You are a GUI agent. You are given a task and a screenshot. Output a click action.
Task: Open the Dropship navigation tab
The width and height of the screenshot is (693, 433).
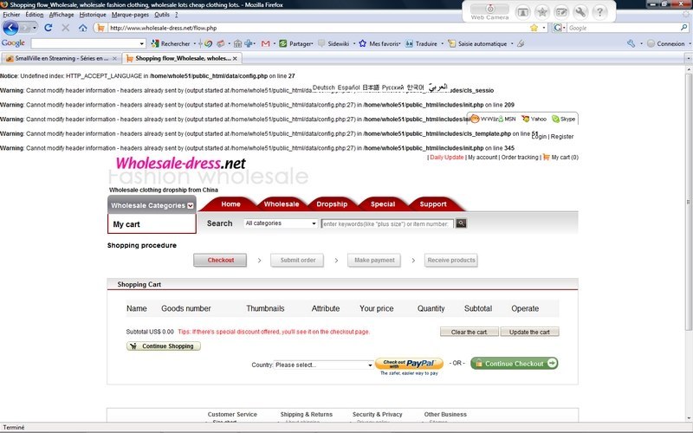[x=332, y=204]
